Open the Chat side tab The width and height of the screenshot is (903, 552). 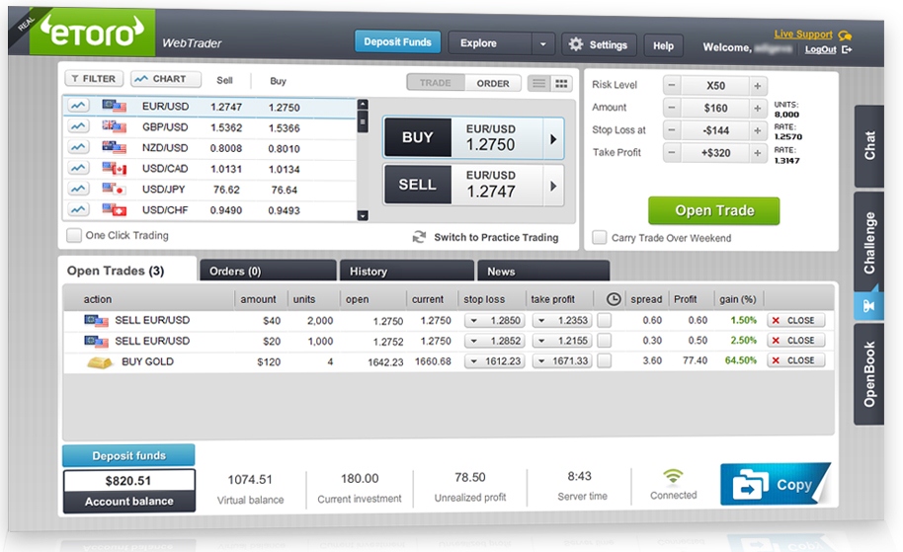point(869,145)
